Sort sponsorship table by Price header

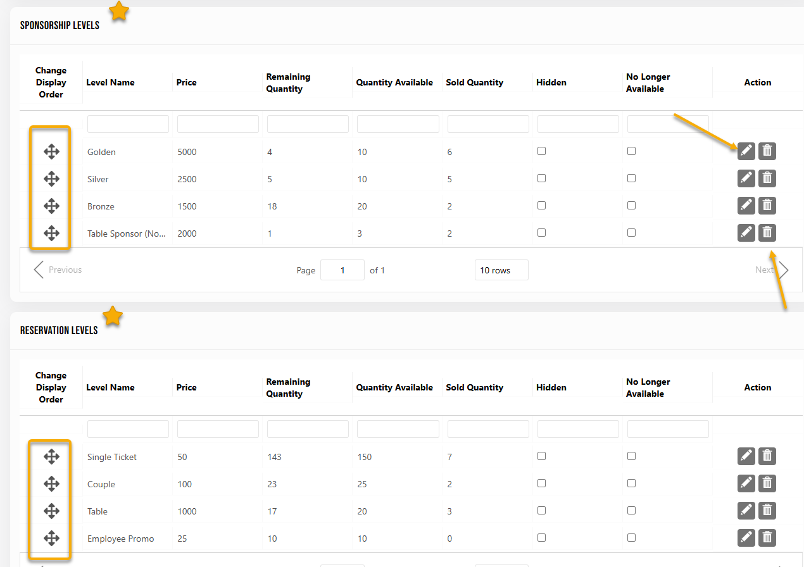click(x=186, y=82)
